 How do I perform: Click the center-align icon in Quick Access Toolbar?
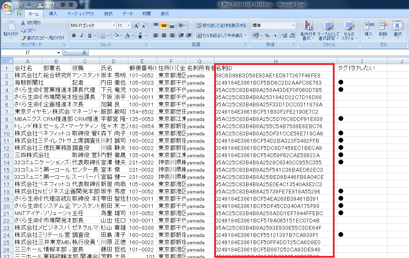point(71,5)
